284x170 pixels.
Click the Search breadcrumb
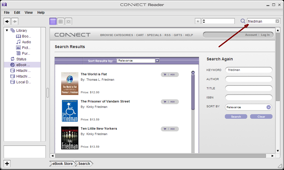click(x=84, y=164)
